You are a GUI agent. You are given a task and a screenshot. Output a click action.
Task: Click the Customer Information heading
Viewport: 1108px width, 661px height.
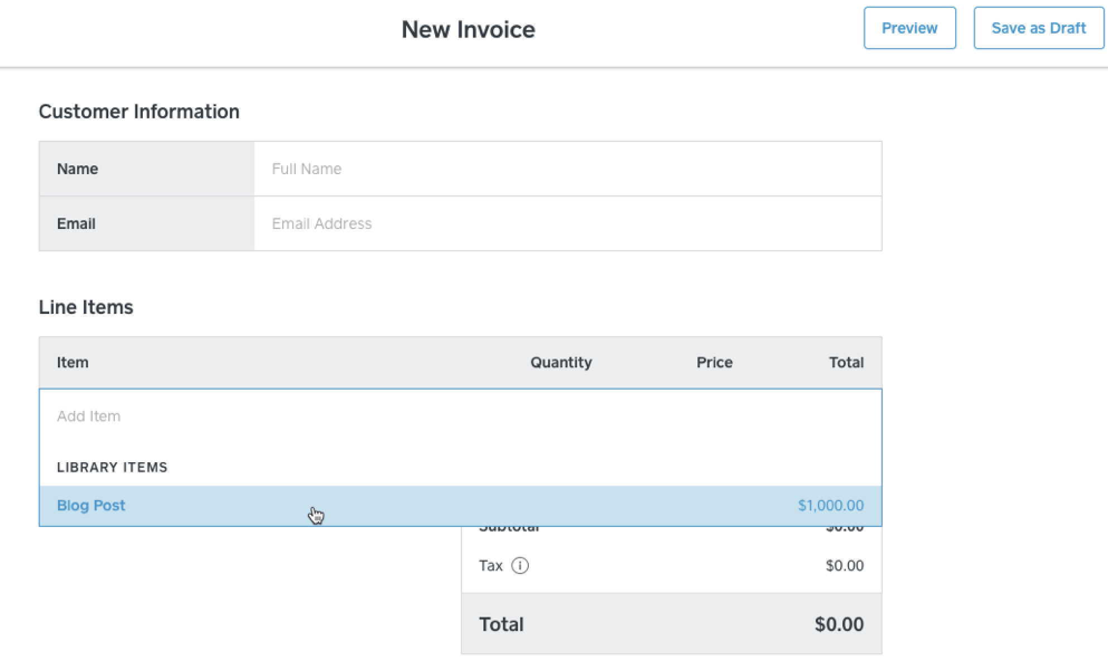pos(139,112)
